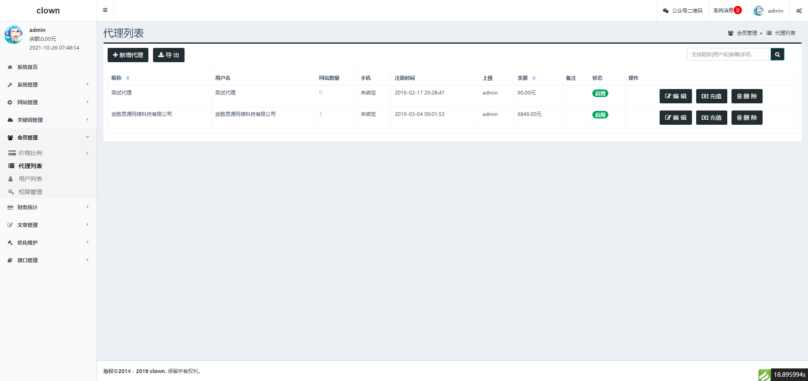Open 代理列表 submenu item
The height and width of the screenshot is (381, 808).
click(x=48, y=166)
